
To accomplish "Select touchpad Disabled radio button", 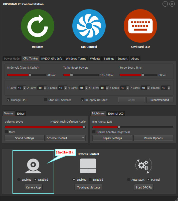I will [90, 180].
